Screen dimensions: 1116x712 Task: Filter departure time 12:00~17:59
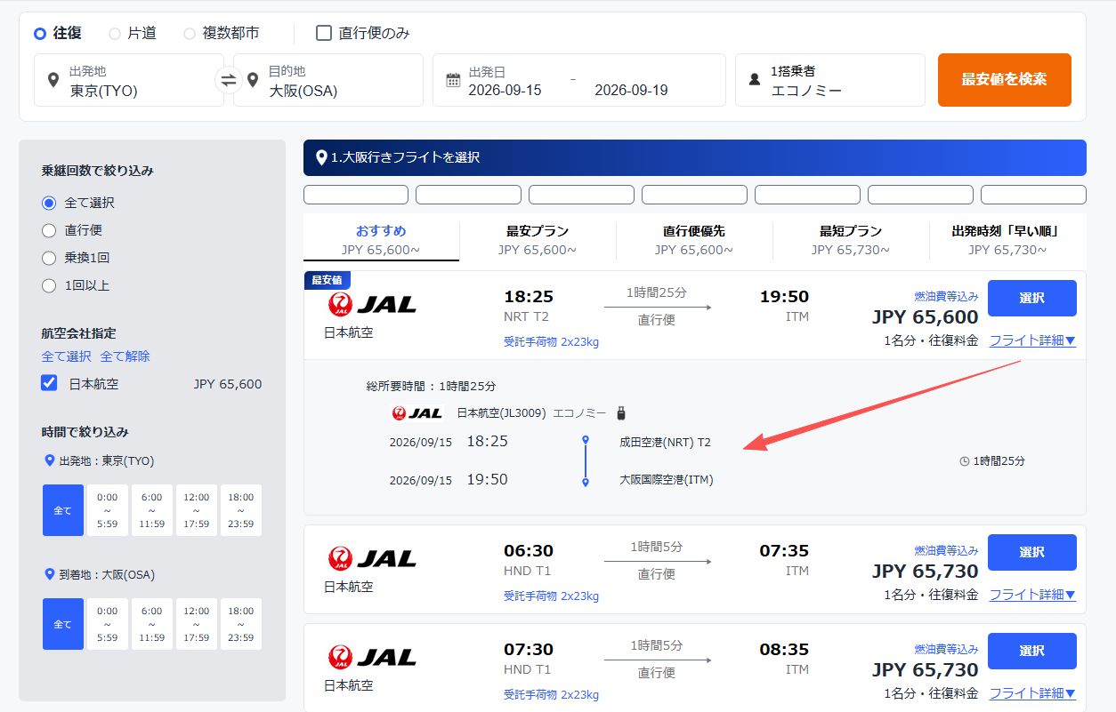pyautogui.click(x=196, y=510)
